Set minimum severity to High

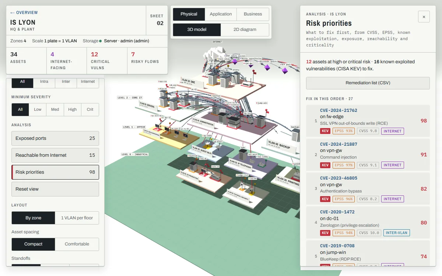coord(73,109)
